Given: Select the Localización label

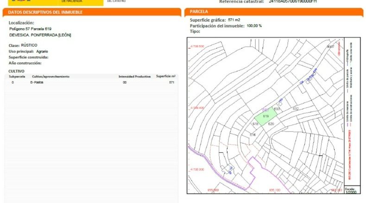Looking at the screenshot, I should (x=21, y=23).
